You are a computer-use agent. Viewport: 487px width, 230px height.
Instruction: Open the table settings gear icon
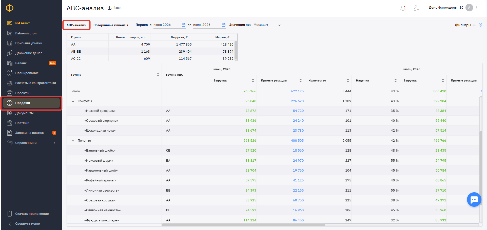[x=480, y=25]
